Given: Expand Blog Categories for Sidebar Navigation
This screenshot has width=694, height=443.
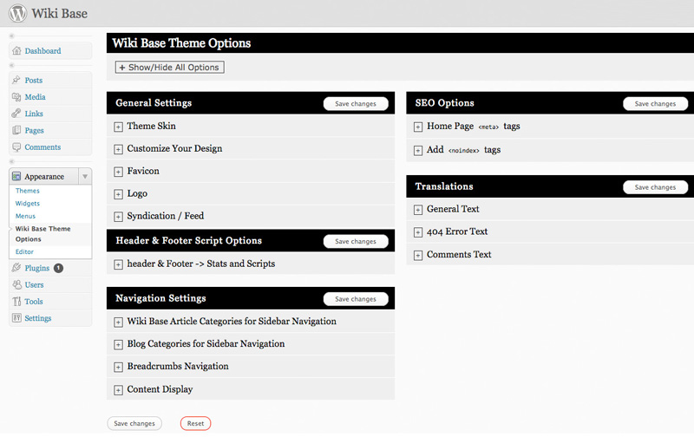Looking at the screenshot, I should click(x=118, y=345).
